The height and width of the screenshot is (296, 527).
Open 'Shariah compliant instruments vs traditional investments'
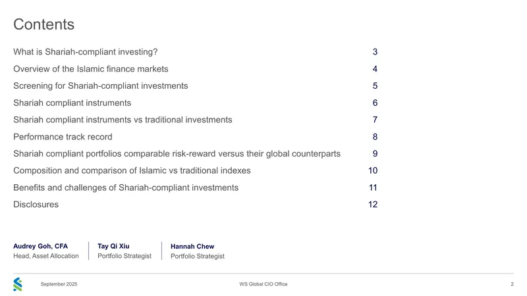point(123,120)
